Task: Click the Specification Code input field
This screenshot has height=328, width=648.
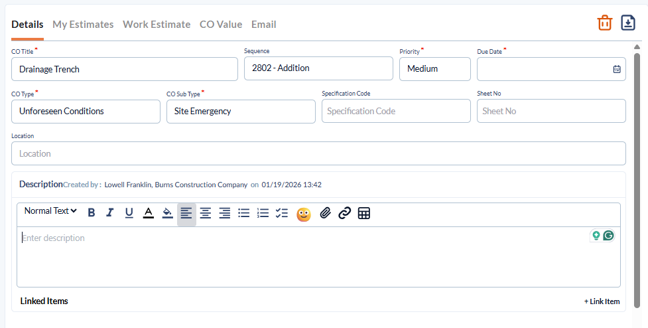Action: point(396,111)
